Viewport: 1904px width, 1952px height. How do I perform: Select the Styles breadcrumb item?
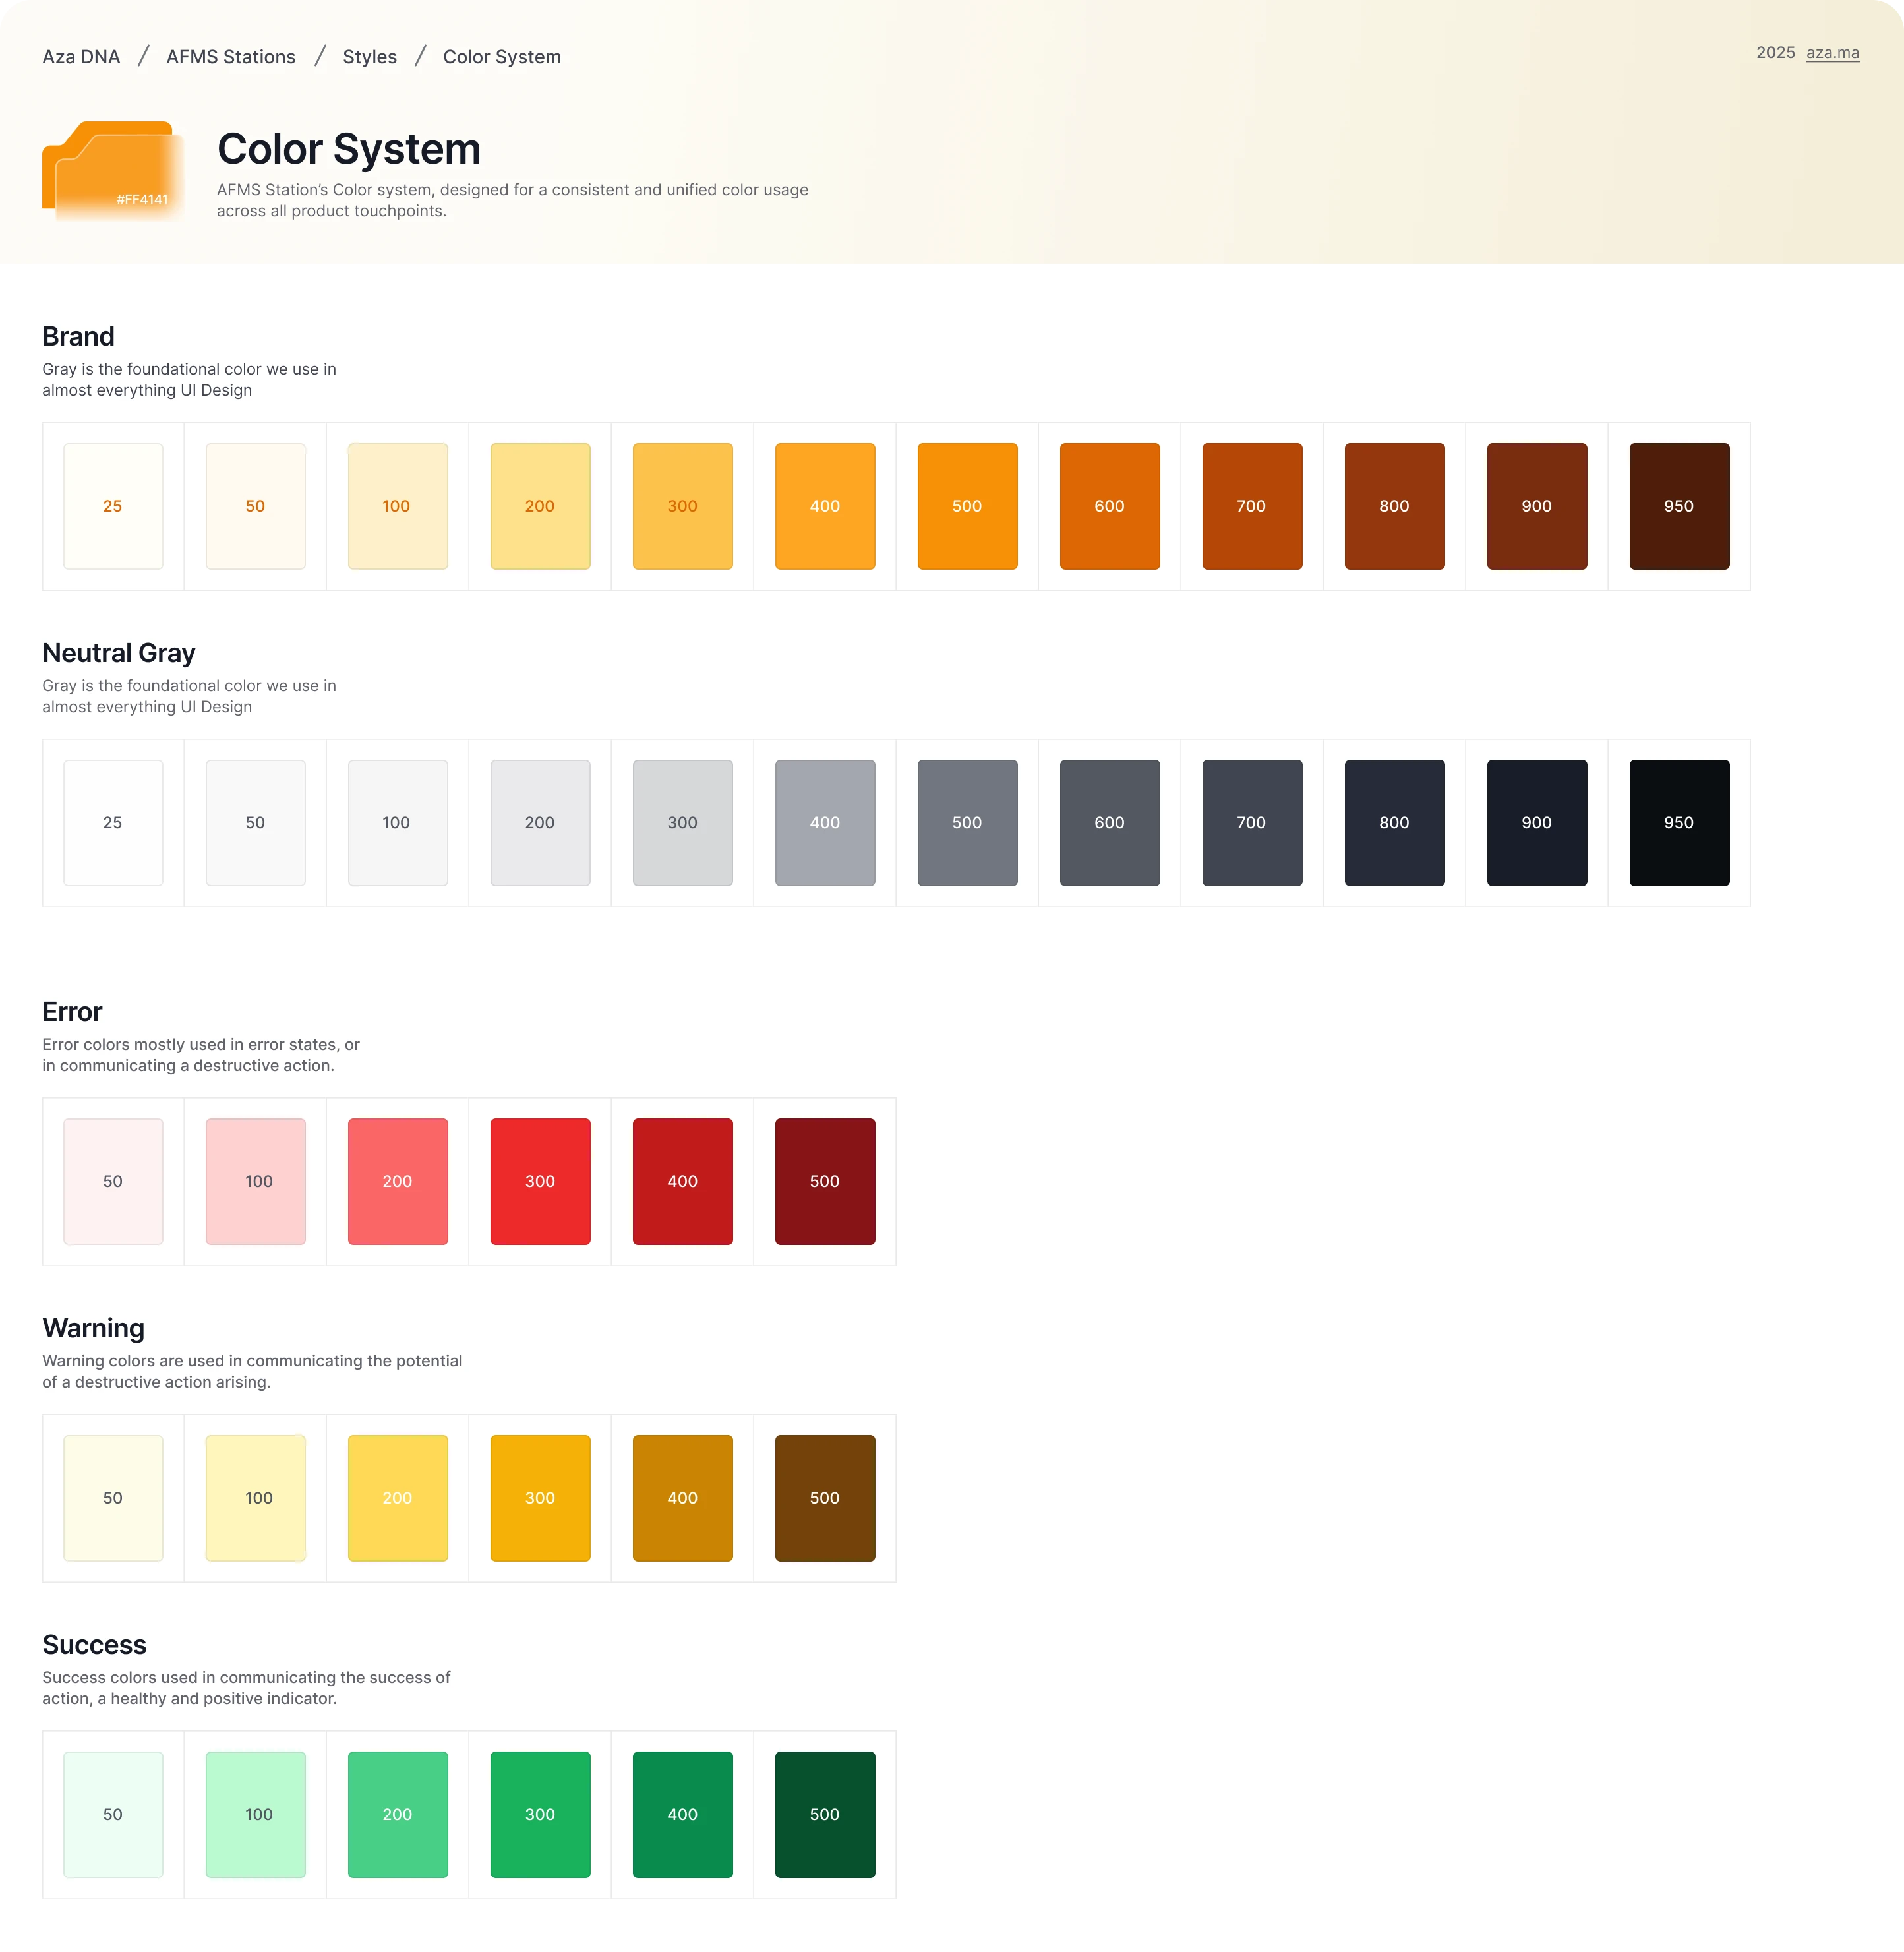pos(369,57)
